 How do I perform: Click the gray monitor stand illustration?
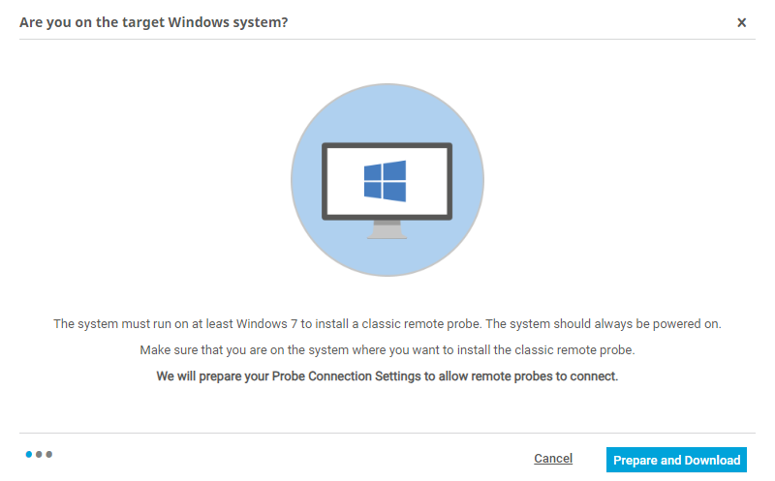coord(387,229)
